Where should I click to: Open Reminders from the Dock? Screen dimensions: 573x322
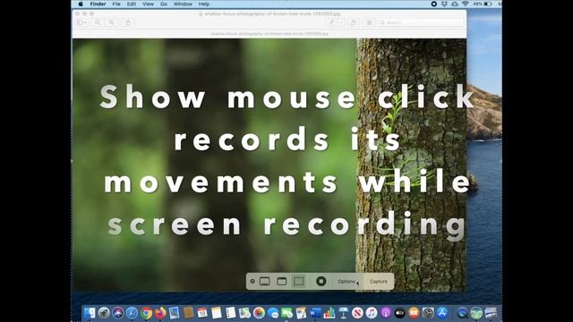coord(231,313)
